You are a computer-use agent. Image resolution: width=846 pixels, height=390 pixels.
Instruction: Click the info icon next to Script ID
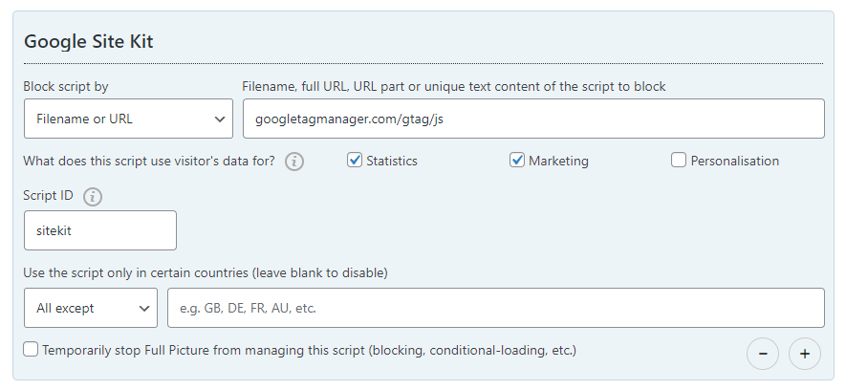tap(93, 197)
